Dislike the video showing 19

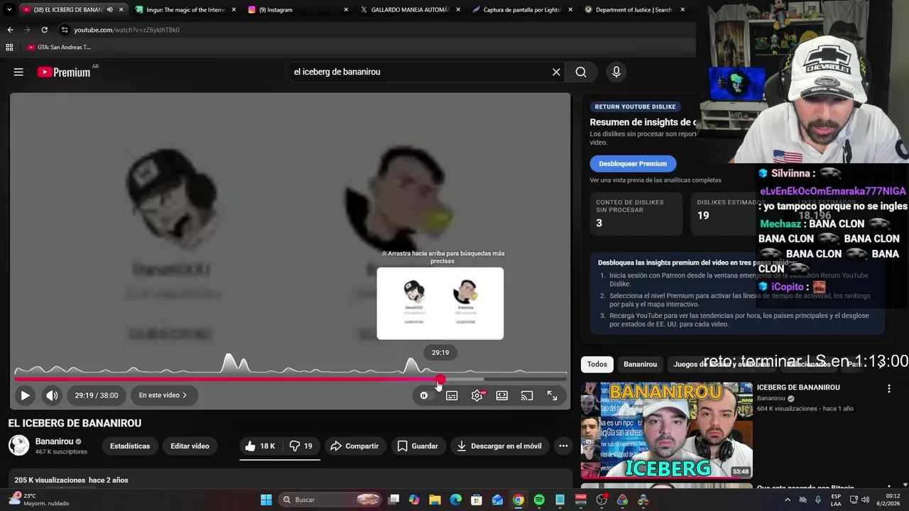301,446
